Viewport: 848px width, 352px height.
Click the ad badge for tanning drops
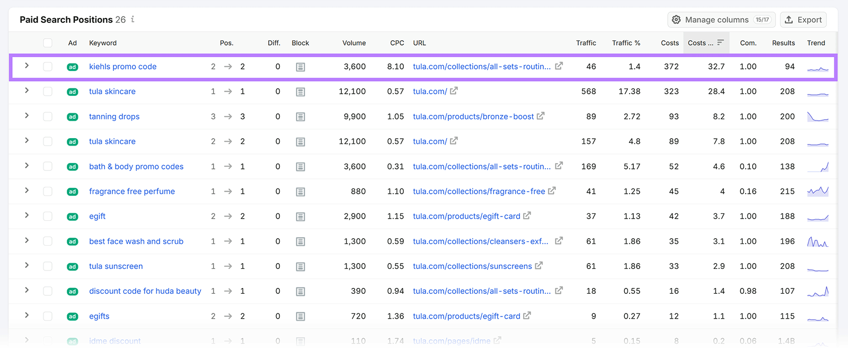coord(73,116)
